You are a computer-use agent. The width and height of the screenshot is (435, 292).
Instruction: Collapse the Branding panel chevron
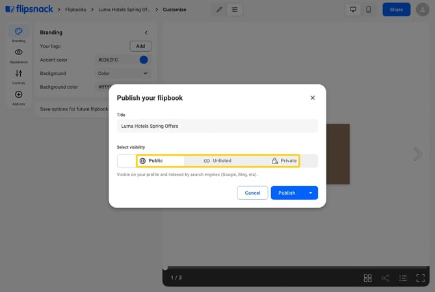(x=146, y=32)
